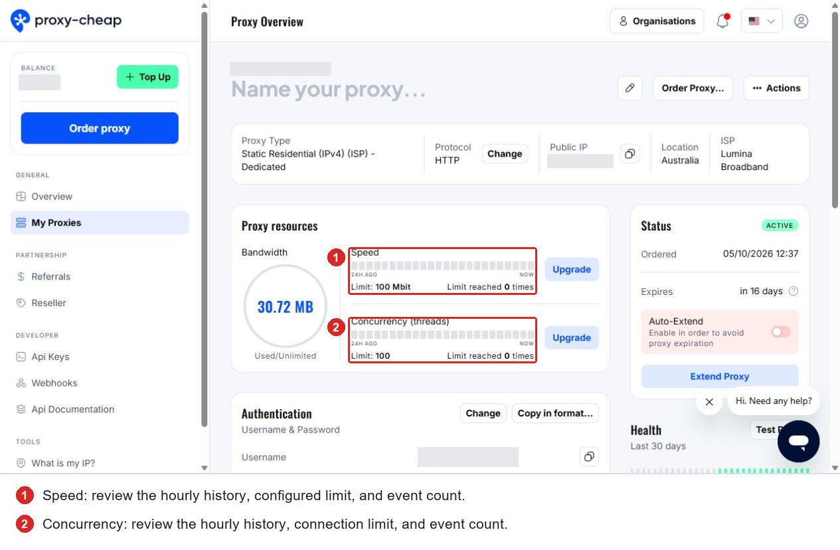Click the My Proxies sidebar icon

(21, 223)
